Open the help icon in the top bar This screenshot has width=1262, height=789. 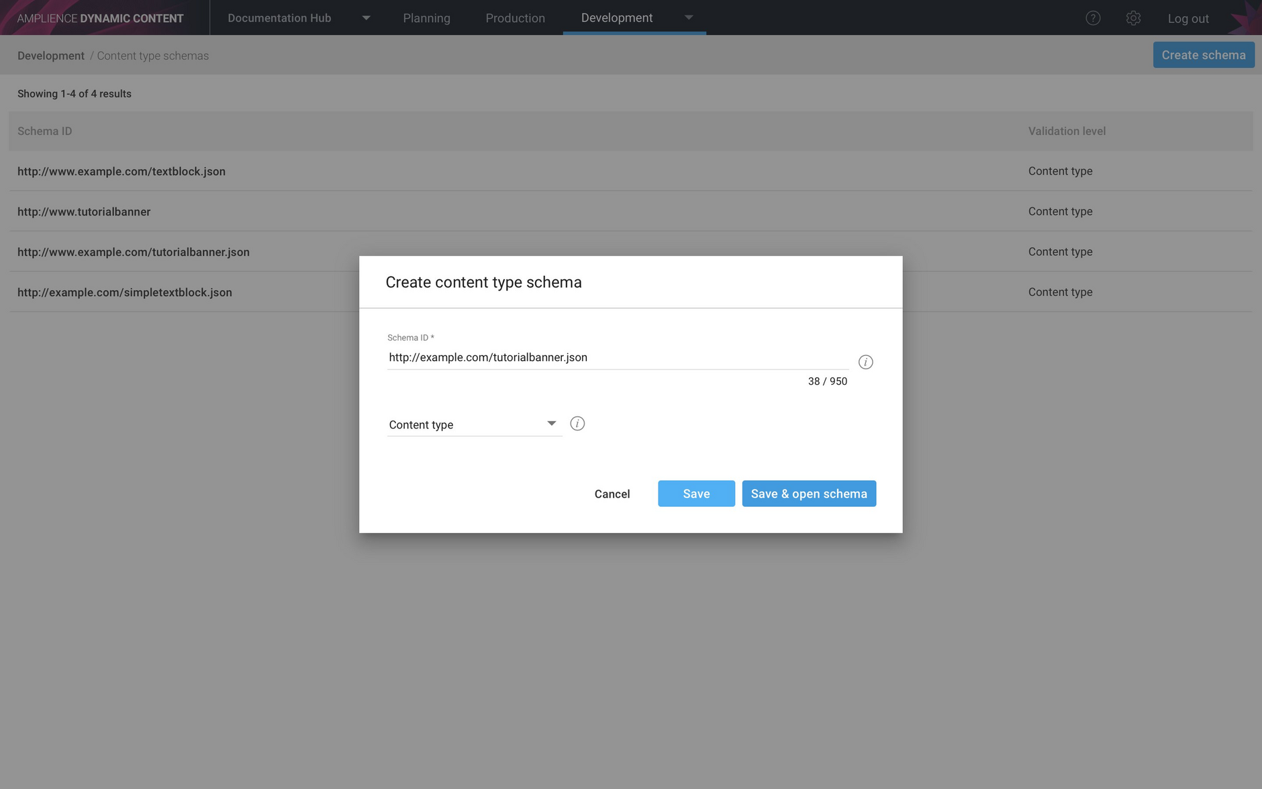1093,18
